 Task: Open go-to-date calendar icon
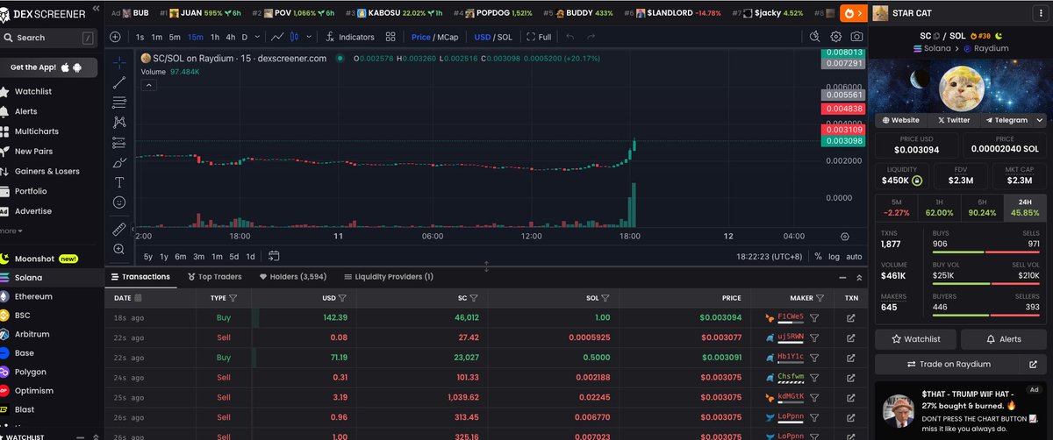[x=274, y=256]
